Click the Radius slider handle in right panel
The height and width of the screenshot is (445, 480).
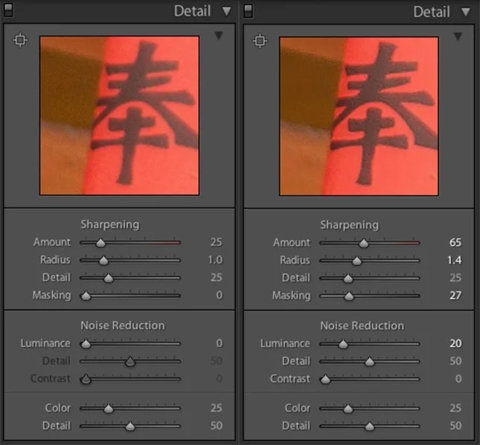coord(356,261)
